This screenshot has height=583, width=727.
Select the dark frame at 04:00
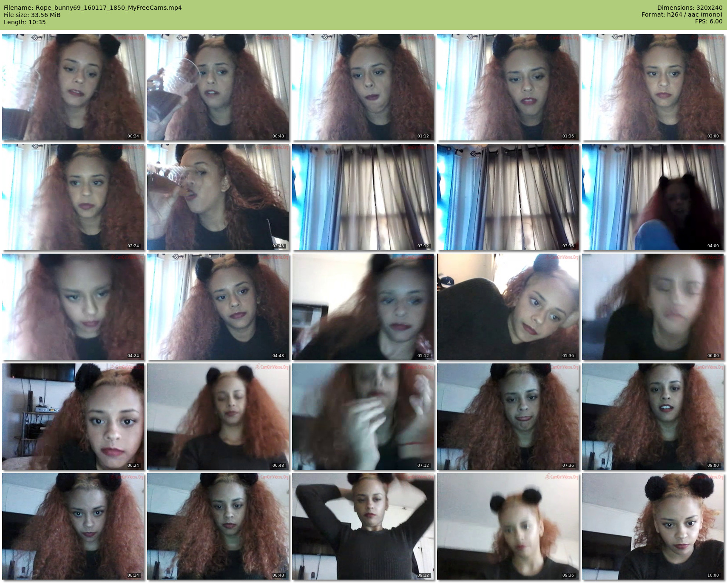click(x=653, y=197)
